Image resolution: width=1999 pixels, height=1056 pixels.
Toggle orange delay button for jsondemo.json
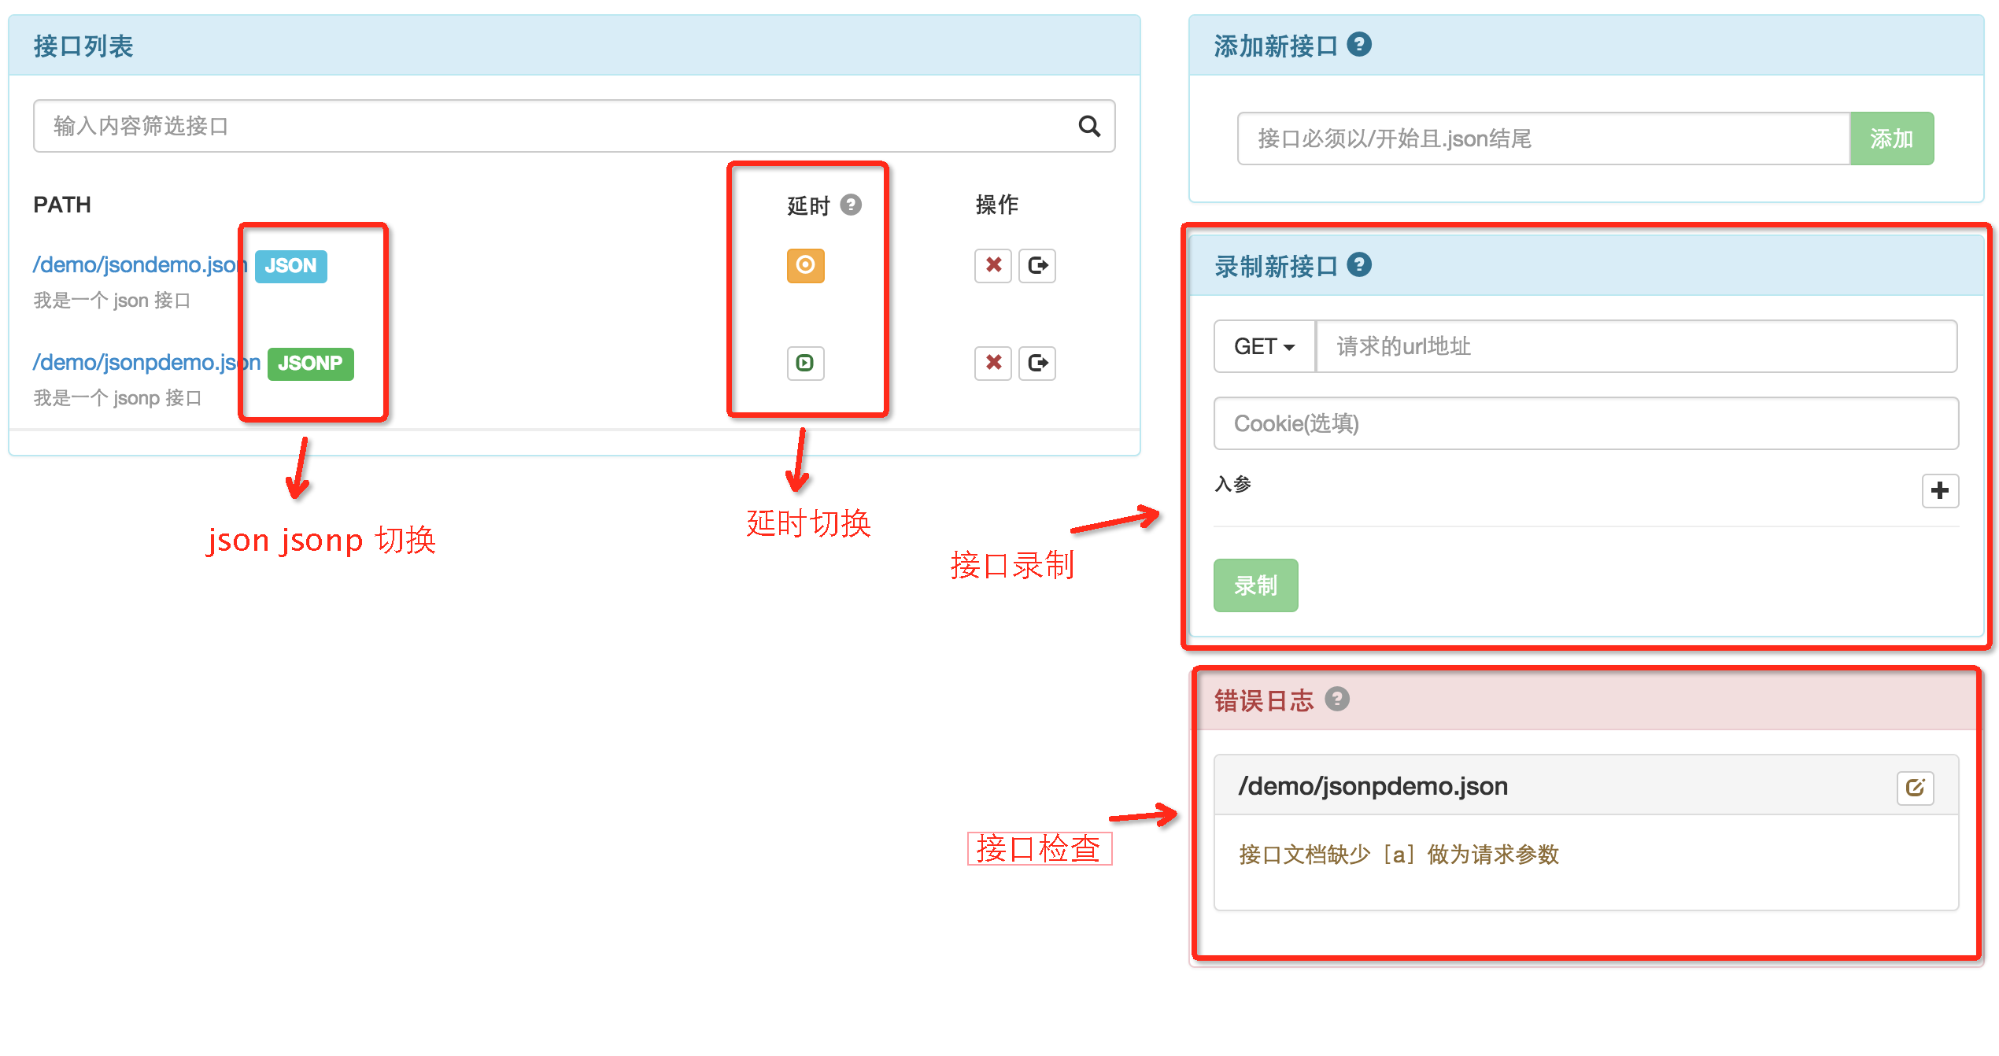click(805, 265)
